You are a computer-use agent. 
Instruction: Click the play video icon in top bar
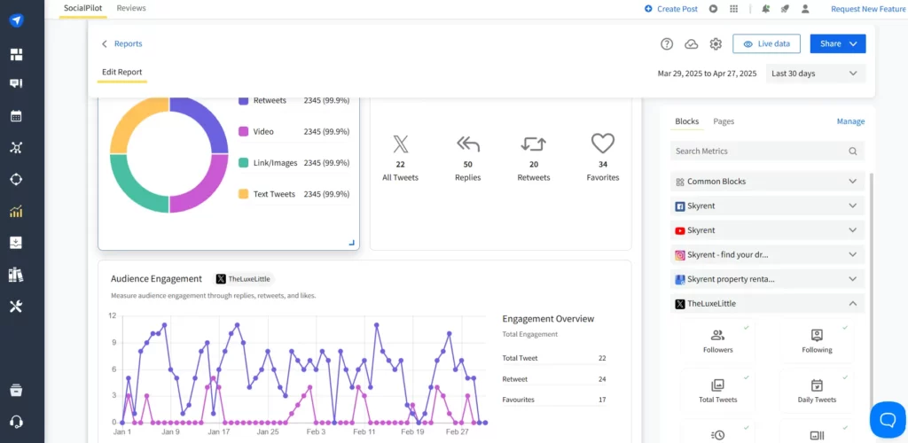[x=714, y=9]
